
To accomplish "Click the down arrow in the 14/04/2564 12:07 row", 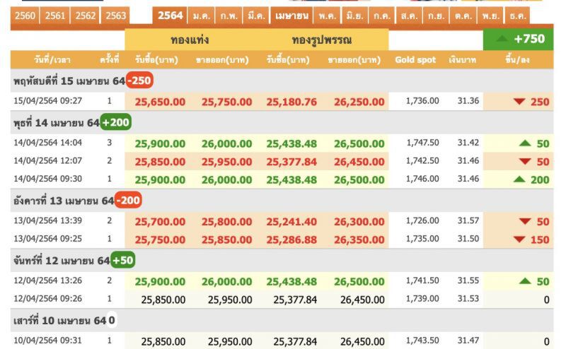I will click(x=525, y=162).
